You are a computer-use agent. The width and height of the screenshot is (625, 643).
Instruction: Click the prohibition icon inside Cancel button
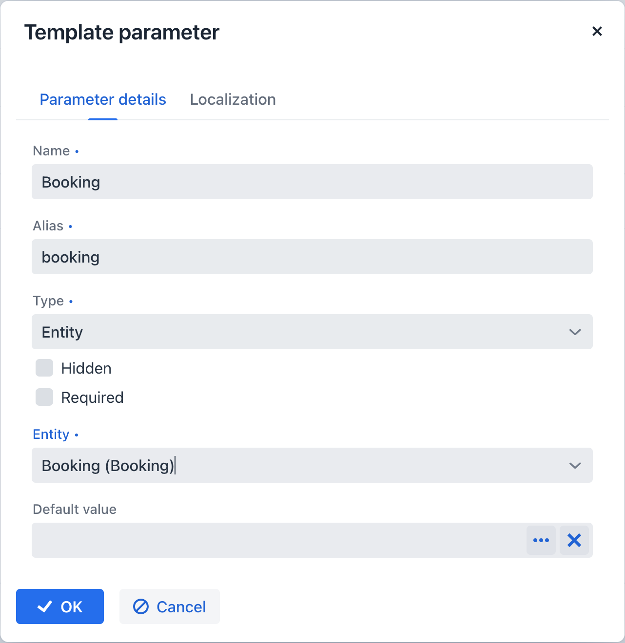[141, 606]
